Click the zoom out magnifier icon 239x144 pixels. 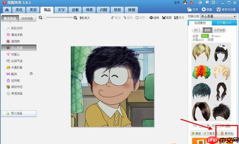pos(40,18)
